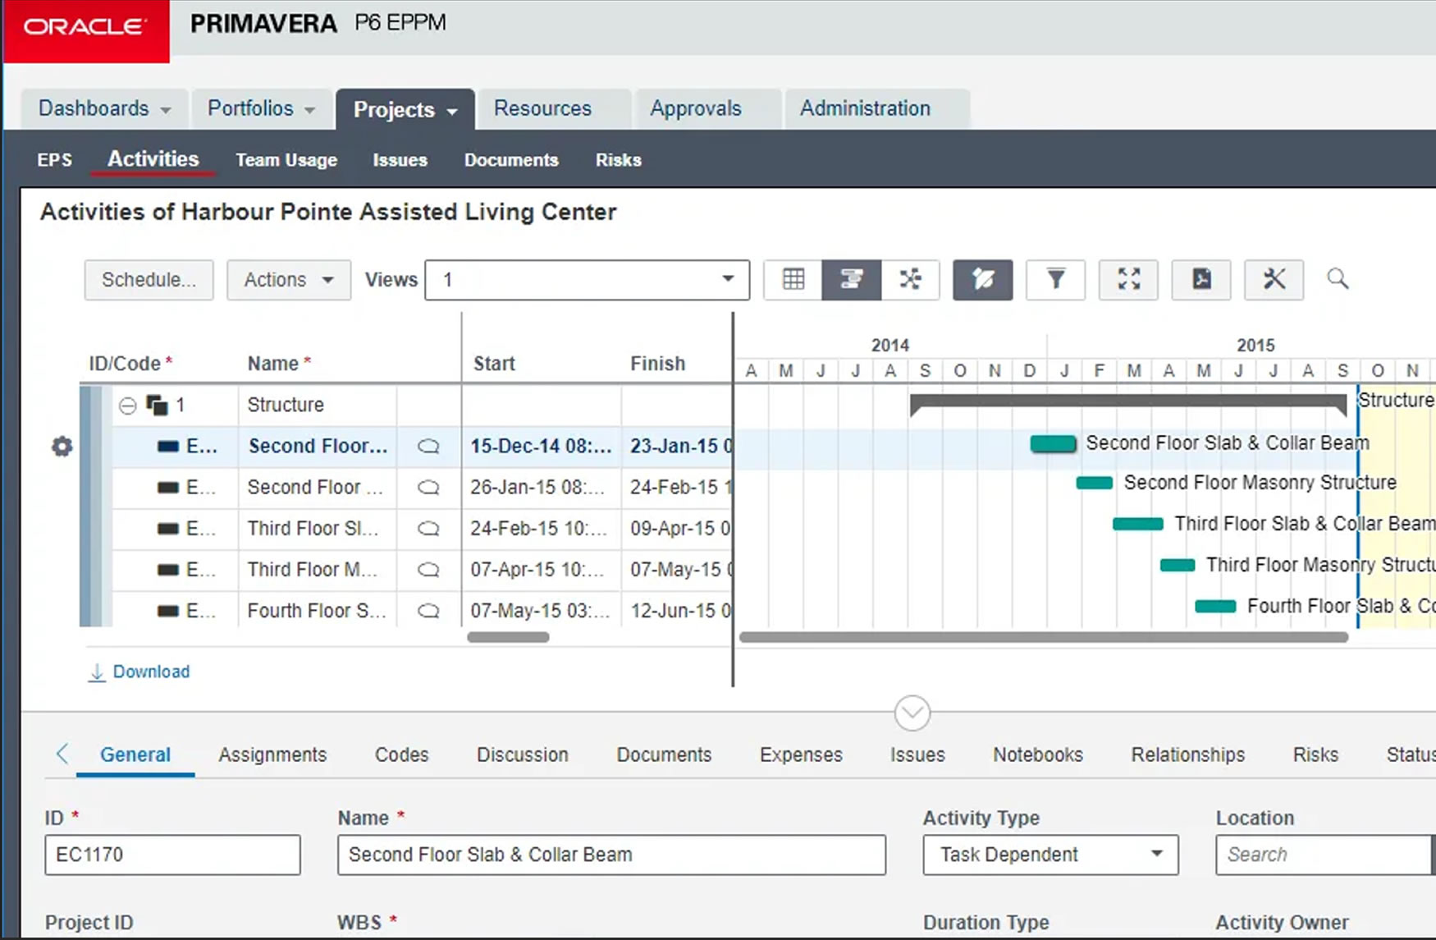Switch to the Codes detail tab
Screen dimensions: 1436x940
tap(401, 754)
